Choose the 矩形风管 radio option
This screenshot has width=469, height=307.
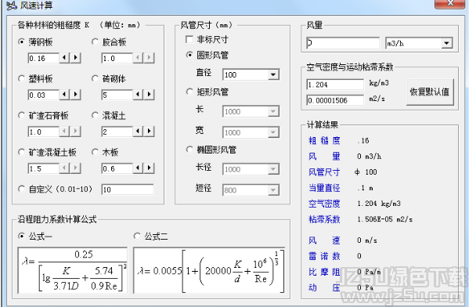pos(189,92)
